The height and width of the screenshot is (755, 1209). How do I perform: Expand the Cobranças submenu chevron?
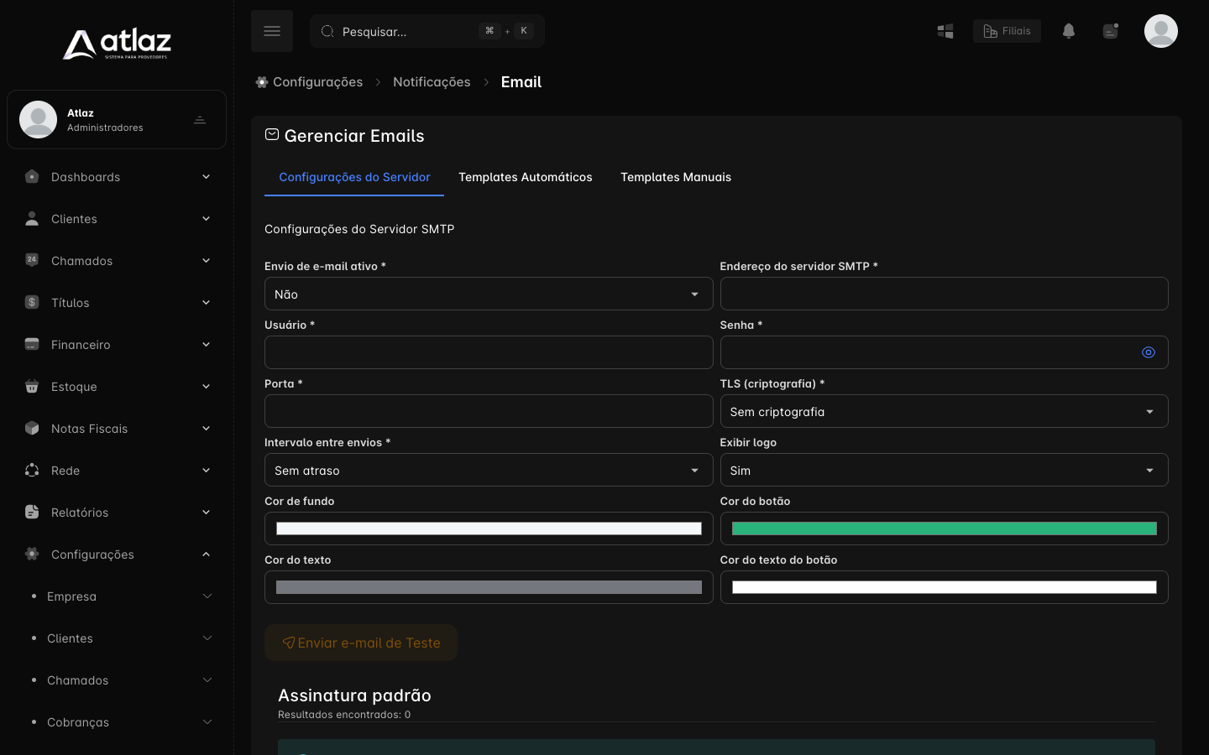click(x=207, y=721)
